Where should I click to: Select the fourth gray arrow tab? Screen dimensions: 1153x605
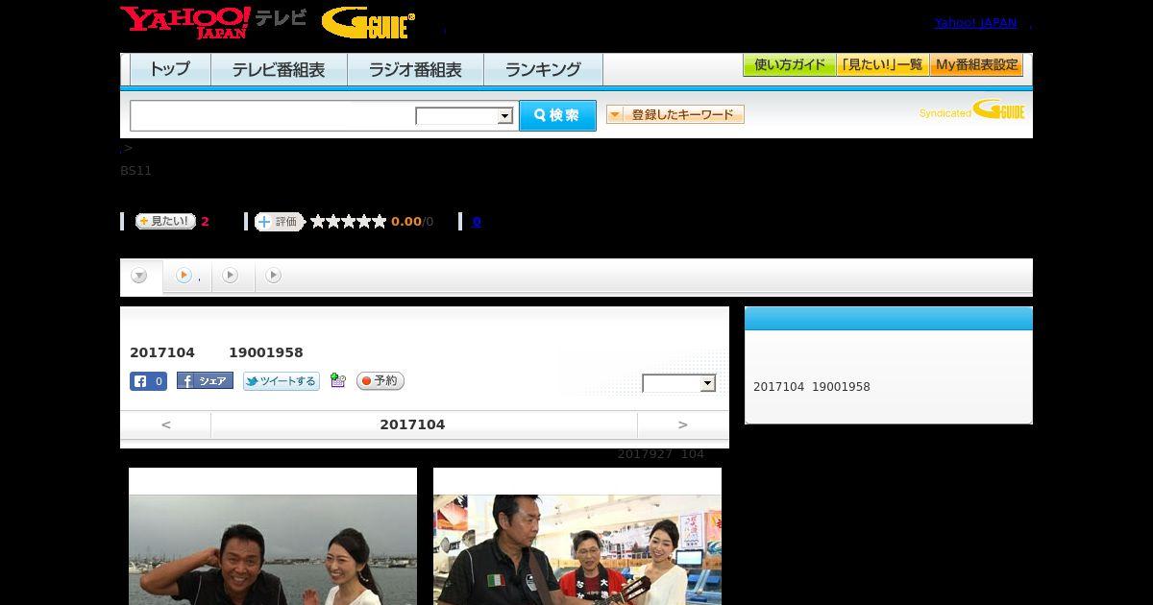click(274, 276)
